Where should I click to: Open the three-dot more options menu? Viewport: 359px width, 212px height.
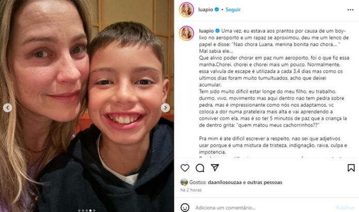tap(350, 10)
